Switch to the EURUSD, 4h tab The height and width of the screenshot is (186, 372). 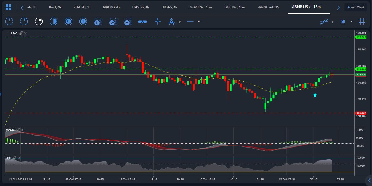pos(82,7)
